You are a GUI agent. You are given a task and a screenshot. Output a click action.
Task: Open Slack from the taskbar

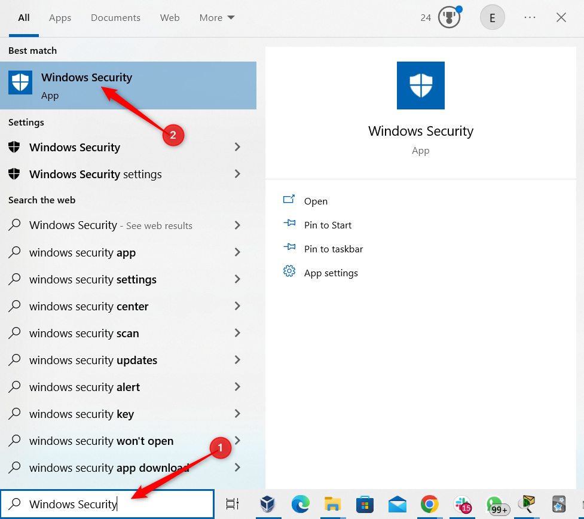point(462,504)
